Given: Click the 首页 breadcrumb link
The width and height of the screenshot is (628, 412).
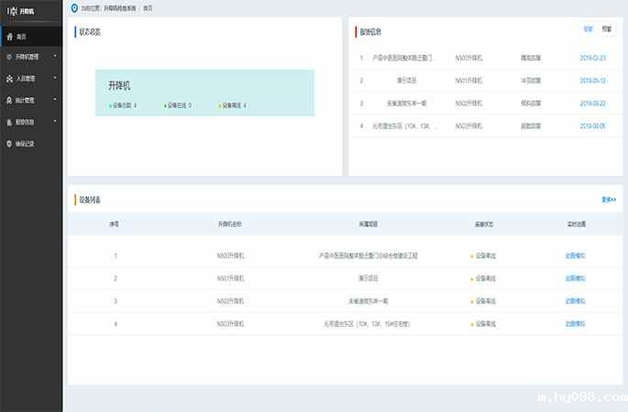Looking at the screenshot, I should tap(149, 7).
